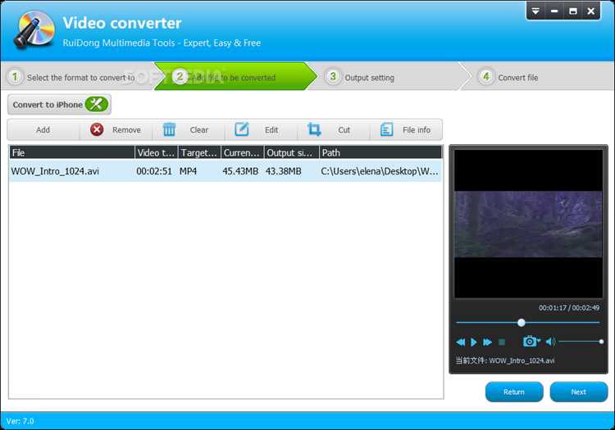Minimize the Video converter window

[554, 11]
